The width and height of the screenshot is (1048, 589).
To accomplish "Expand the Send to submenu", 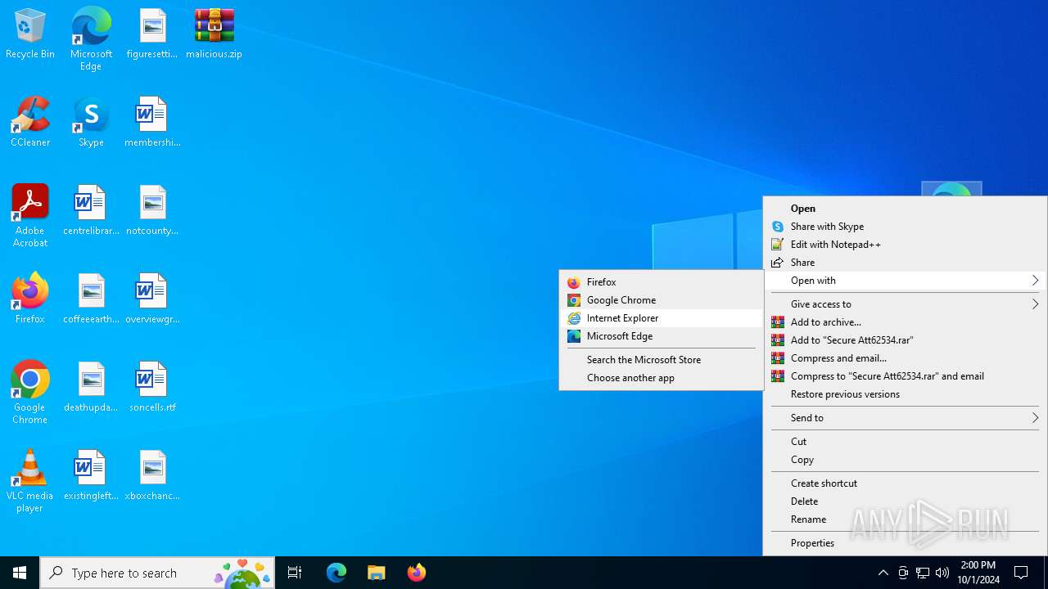I will tap(906, 418).
